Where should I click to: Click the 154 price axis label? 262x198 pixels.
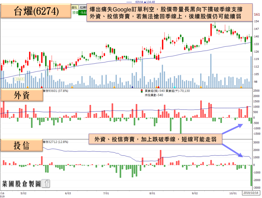point(256,21)
